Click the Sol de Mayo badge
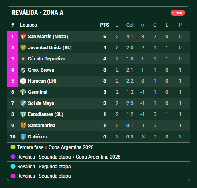Screen dimensions: 197x188 pyautogui.click(x=23, y=103)
